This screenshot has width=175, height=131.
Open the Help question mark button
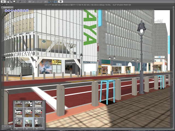[x=60, y=2]
